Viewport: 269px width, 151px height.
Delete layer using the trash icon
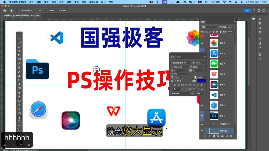(x=231, y=136)
